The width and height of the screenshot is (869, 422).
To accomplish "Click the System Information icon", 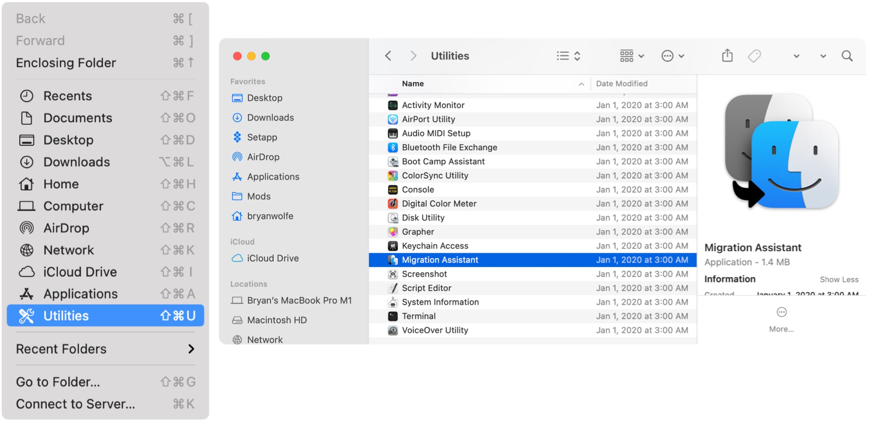I will pos(393,302).
